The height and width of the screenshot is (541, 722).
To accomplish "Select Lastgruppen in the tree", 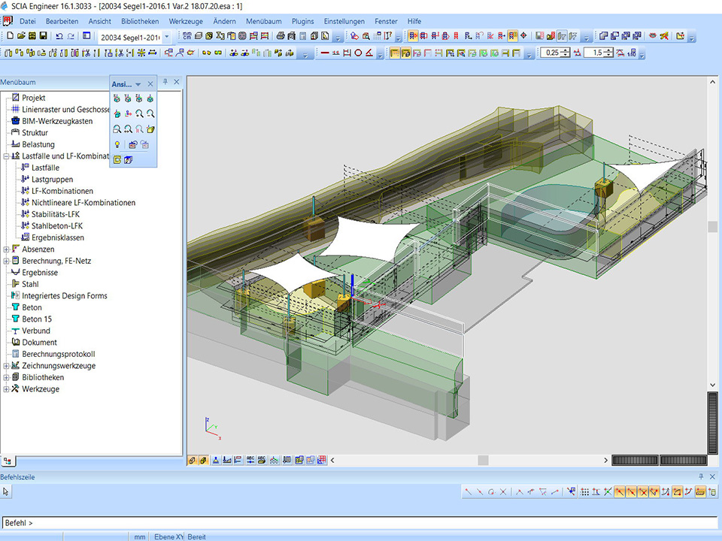I will click(x=52, y=180).
